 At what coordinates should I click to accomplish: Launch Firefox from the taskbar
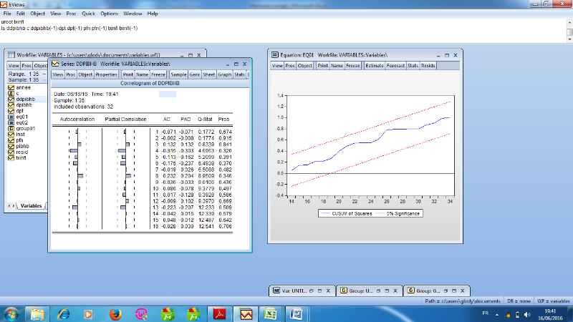[115, 313]
